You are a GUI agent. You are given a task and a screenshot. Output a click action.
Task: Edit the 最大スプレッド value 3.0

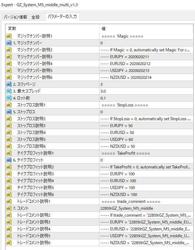(146, 91)
